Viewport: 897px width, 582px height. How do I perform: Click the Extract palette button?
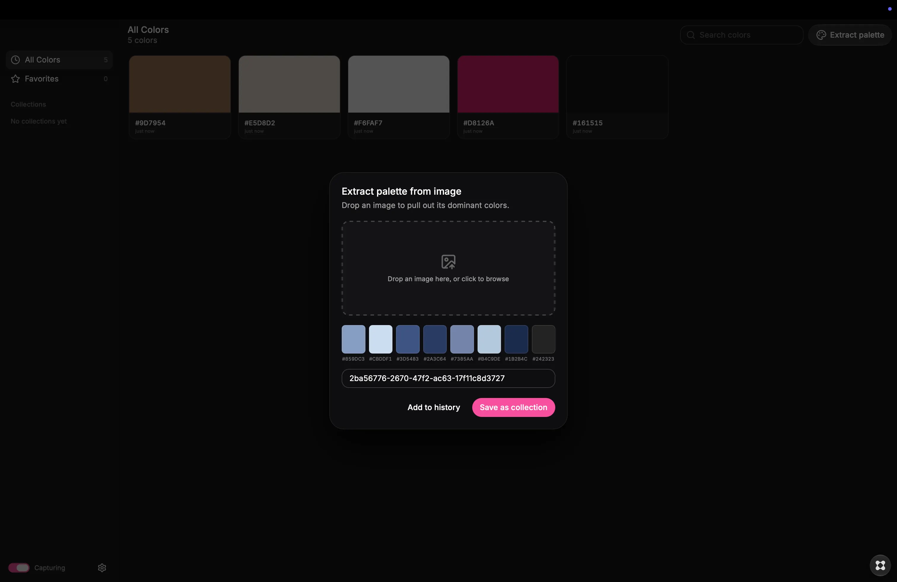(850, 35)
